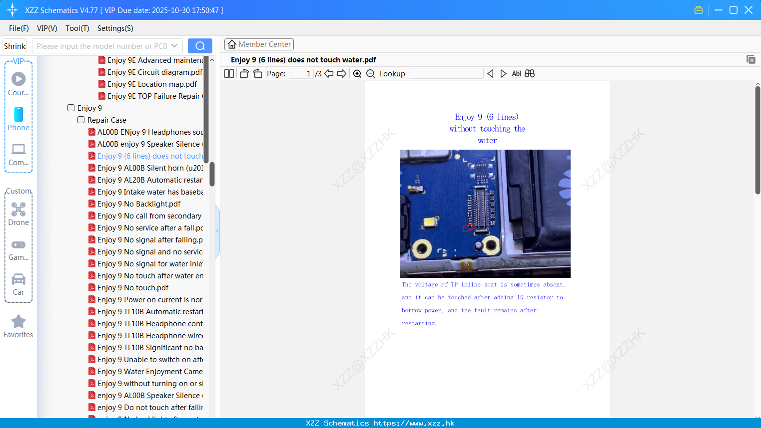The width and height of the screenshot is (761, 428).
Task: Click the model number search field
Action: coord(102,46)
